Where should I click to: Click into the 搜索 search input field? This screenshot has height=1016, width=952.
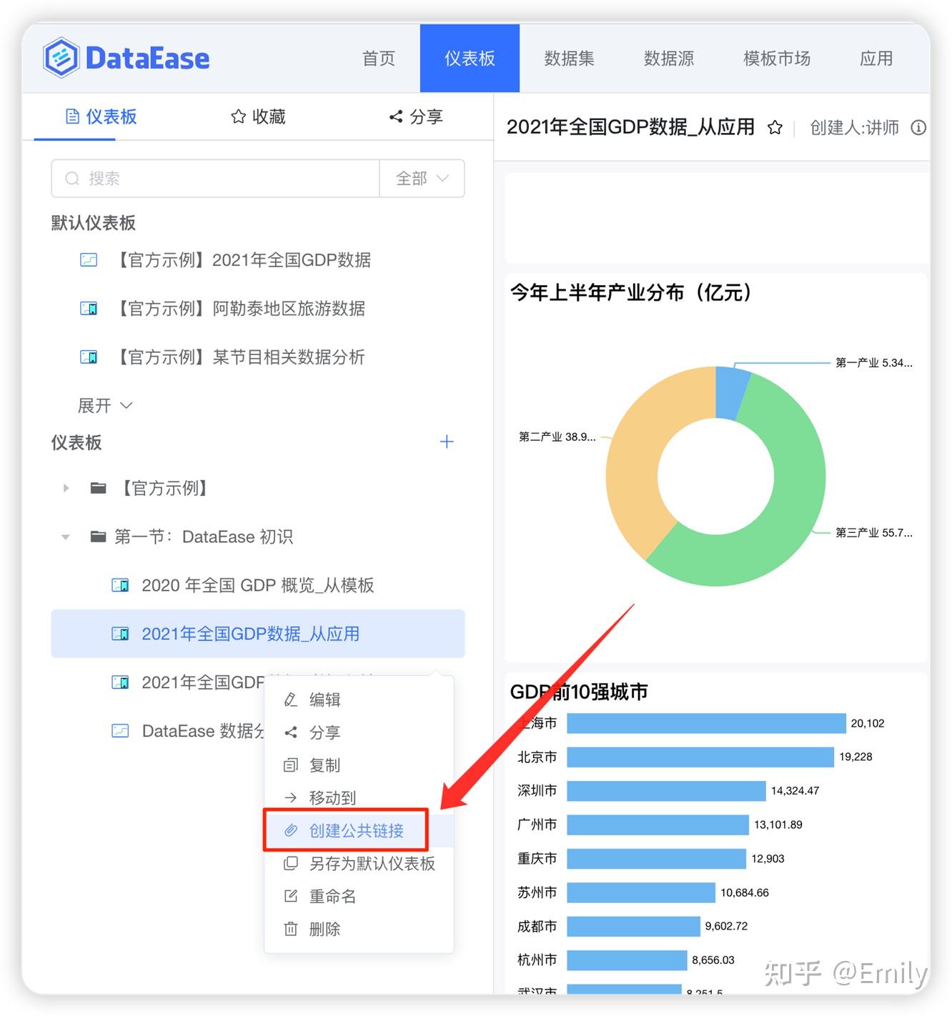pyautogui.click(x=214, y=179)
